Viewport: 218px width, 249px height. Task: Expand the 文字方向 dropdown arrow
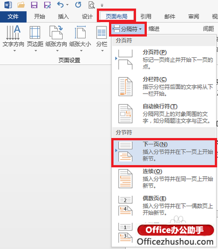point(14,50)
